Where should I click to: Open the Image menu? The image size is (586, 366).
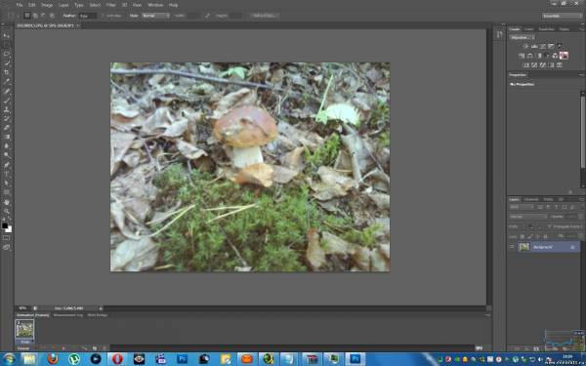[x=47, y=5]
